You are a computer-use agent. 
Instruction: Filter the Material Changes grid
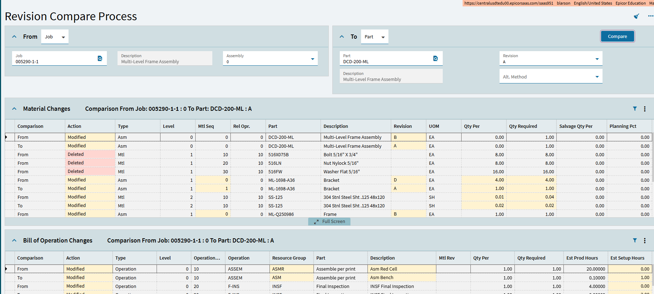[x=635, y=109]
